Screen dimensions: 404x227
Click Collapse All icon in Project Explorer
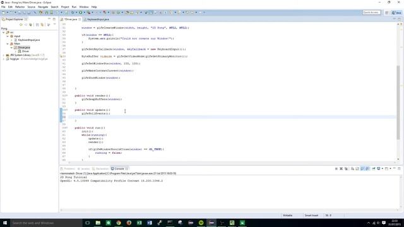coord(37,25)
